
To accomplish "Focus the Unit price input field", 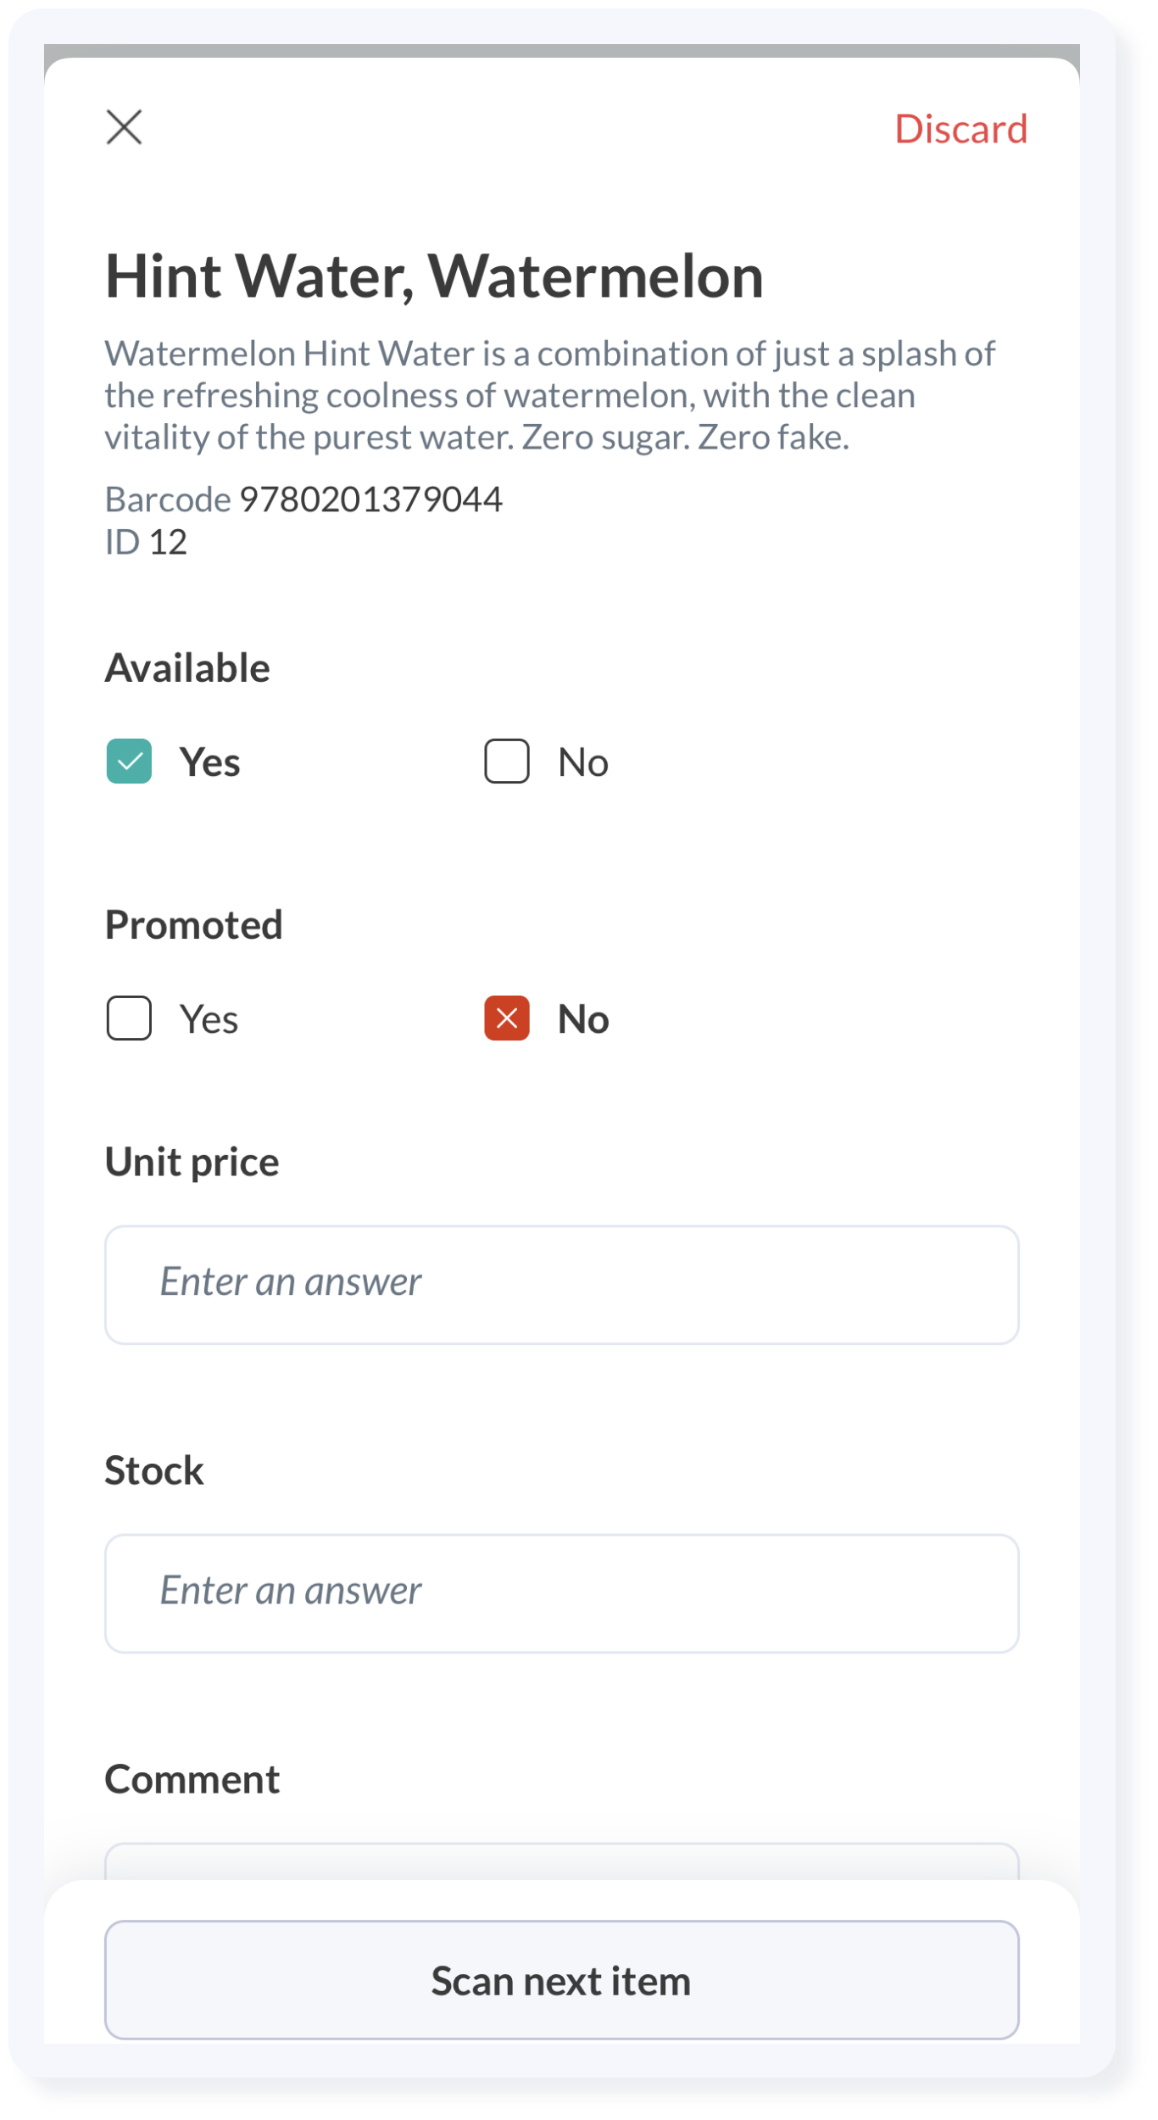I will (x=561, y=1284).
